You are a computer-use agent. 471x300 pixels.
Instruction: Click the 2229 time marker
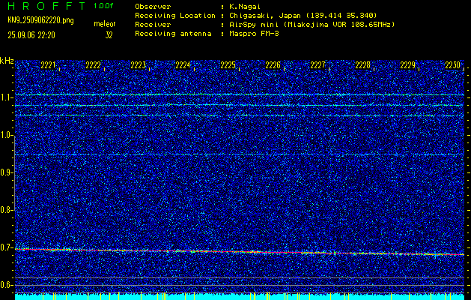point(408,65)
